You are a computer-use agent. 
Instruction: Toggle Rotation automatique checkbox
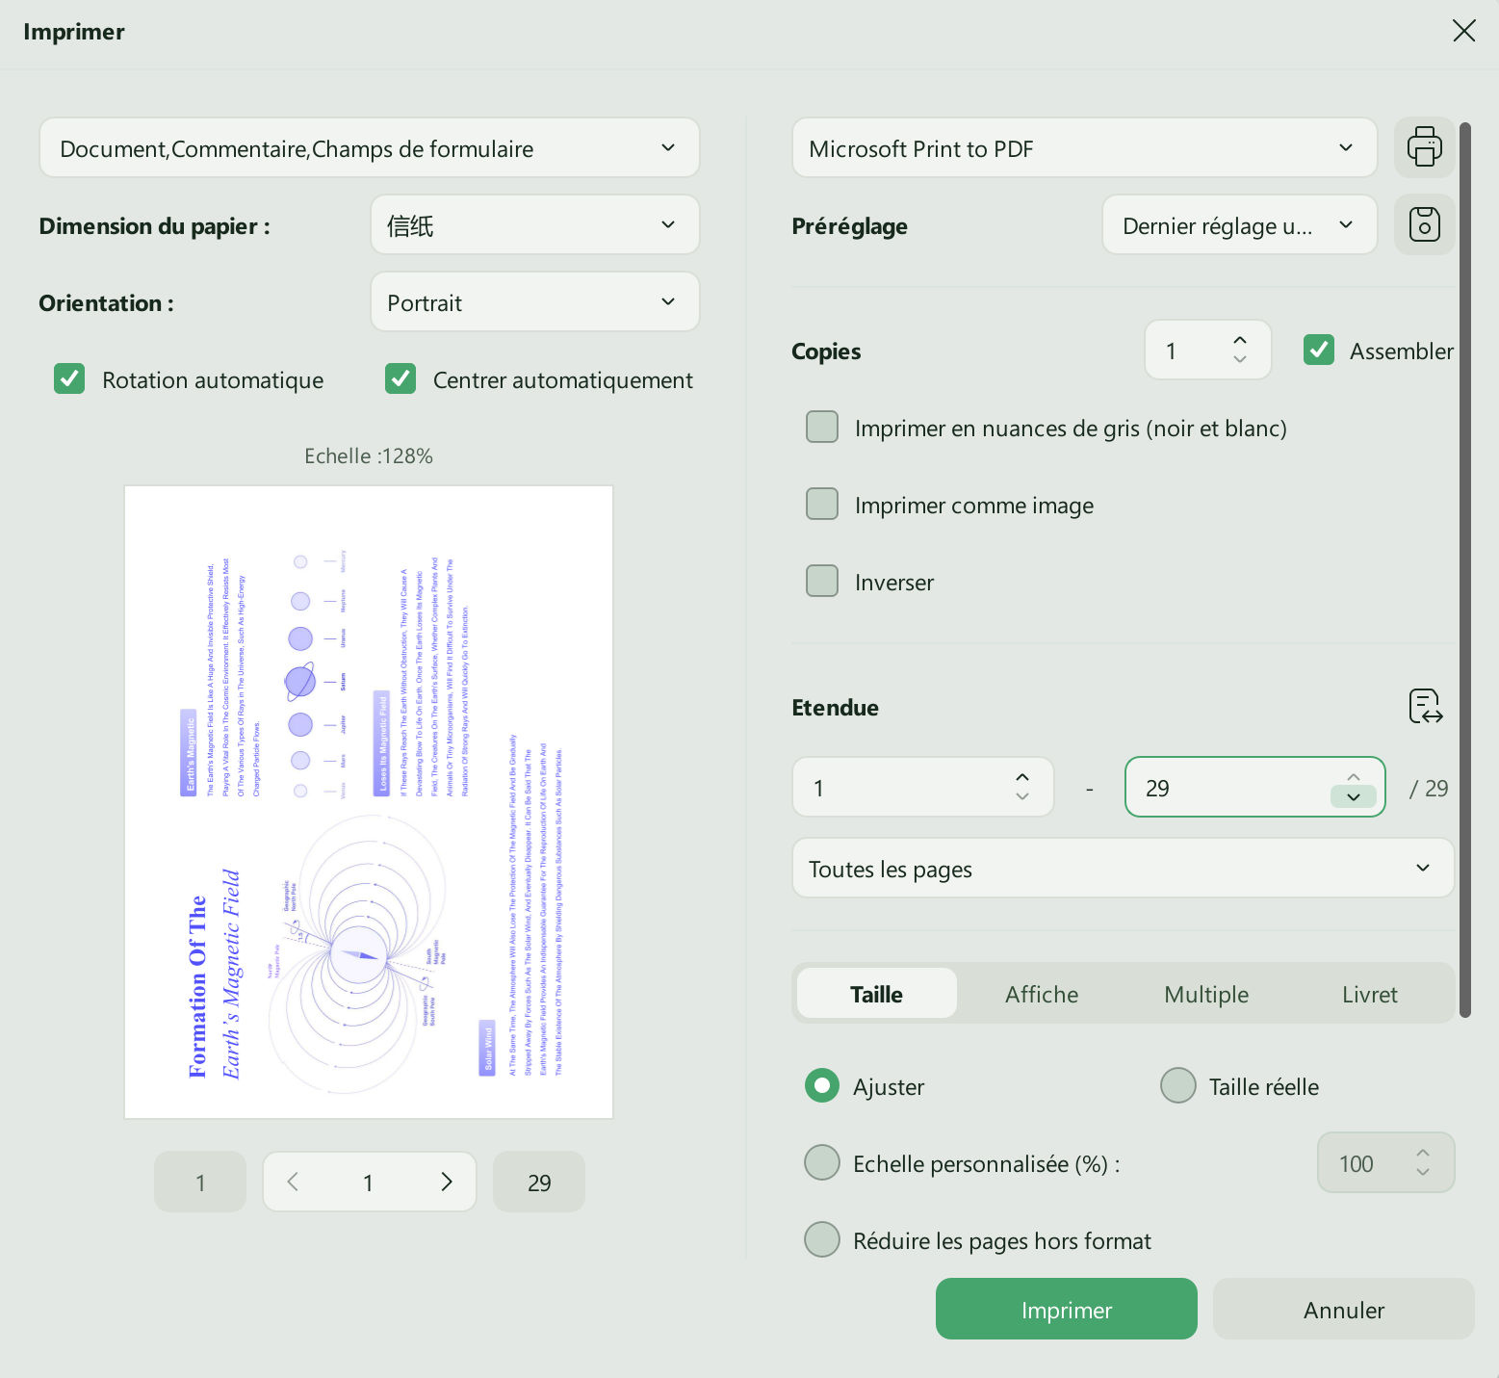pyautogui.click(x=69, y=378)
